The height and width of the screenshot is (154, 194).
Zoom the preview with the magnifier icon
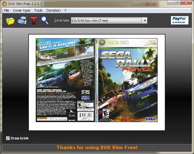click(45, 21)
